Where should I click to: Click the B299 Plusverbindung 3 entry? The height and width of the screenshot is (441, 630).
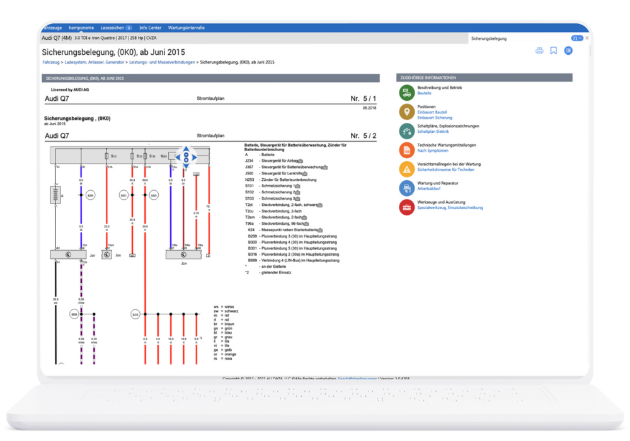[292, 236]
